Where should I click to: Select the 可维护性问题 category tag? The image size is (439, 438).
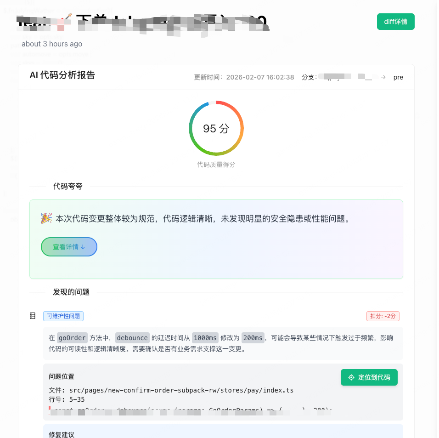pyautogui.click(x=63, y=316)
